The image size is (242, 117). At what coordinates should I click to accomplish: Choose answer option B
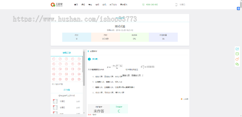107,82
